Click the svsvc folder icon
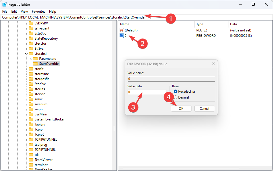Image resolution: width=273 pixels, height=171 pixels. [31, 99]
